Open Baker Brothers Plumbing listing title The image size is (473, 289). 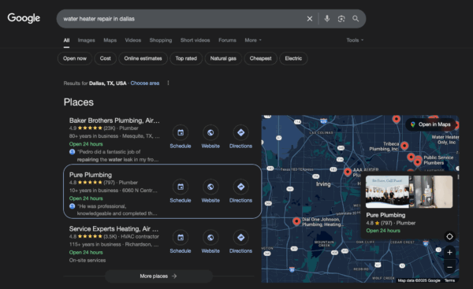coord(114,120)
